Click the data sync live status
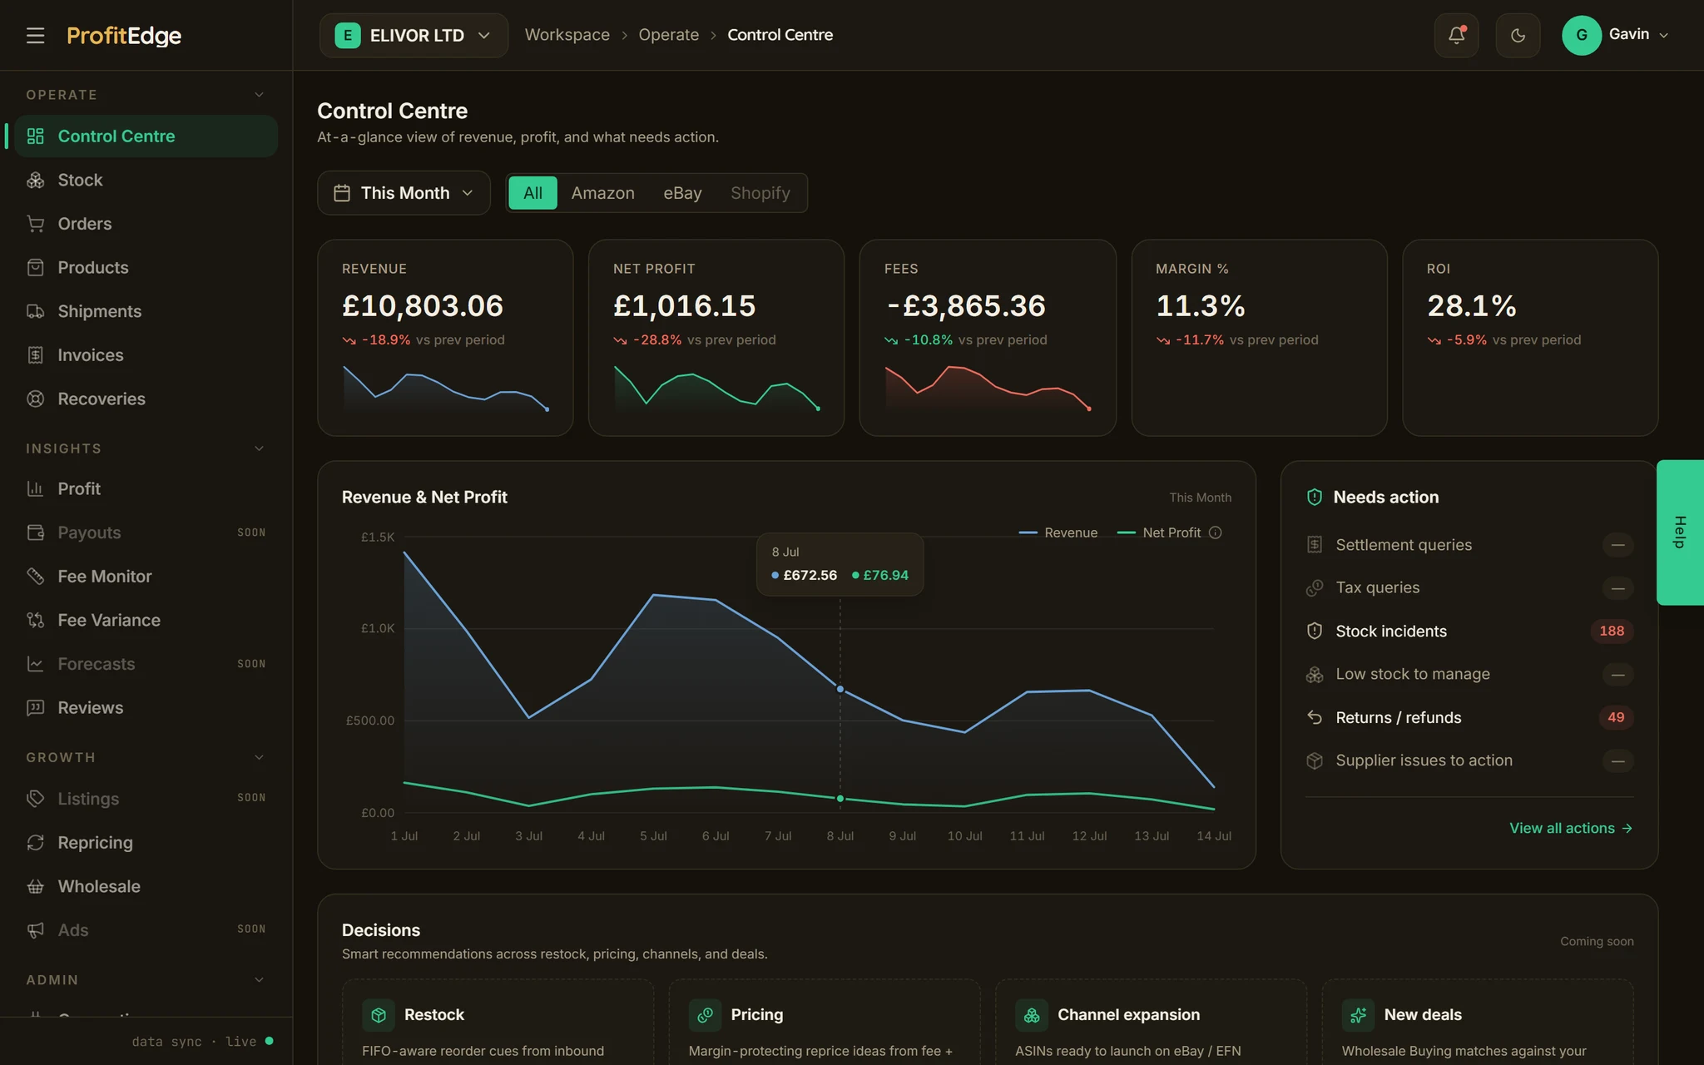 [x=202, y=1042]
